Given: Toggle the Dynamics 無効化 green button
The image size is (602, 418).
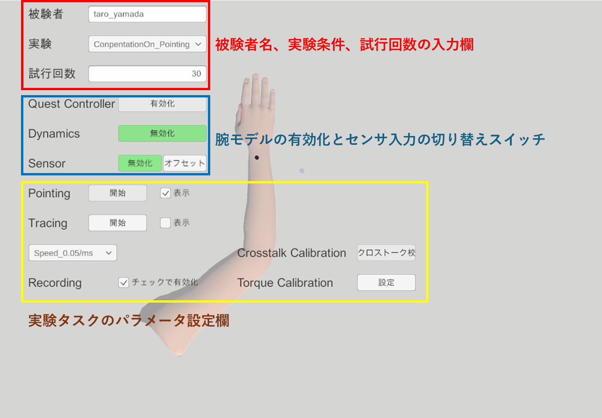Looking at the screenshot, I should 162,133.
